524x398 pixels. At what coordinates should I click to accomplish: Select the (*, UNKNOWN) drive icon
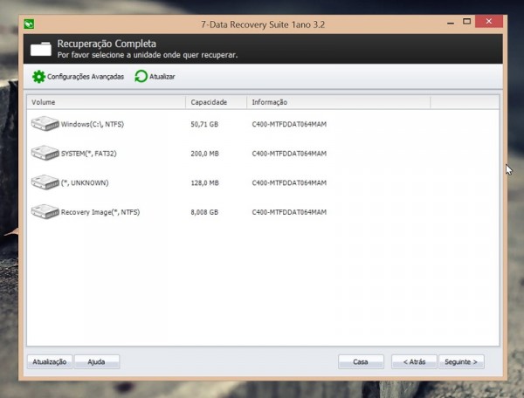coord(45,182)
